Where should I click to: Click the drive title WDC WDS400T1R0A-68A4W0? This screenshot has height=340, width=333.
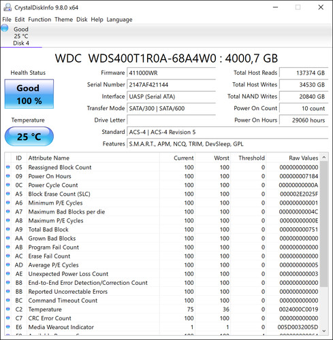(136, 58)
